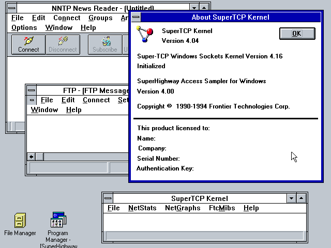331x248 pixels.
Task: Open Help menu in NNTP News Reader
Action: [x=88, y=27]
